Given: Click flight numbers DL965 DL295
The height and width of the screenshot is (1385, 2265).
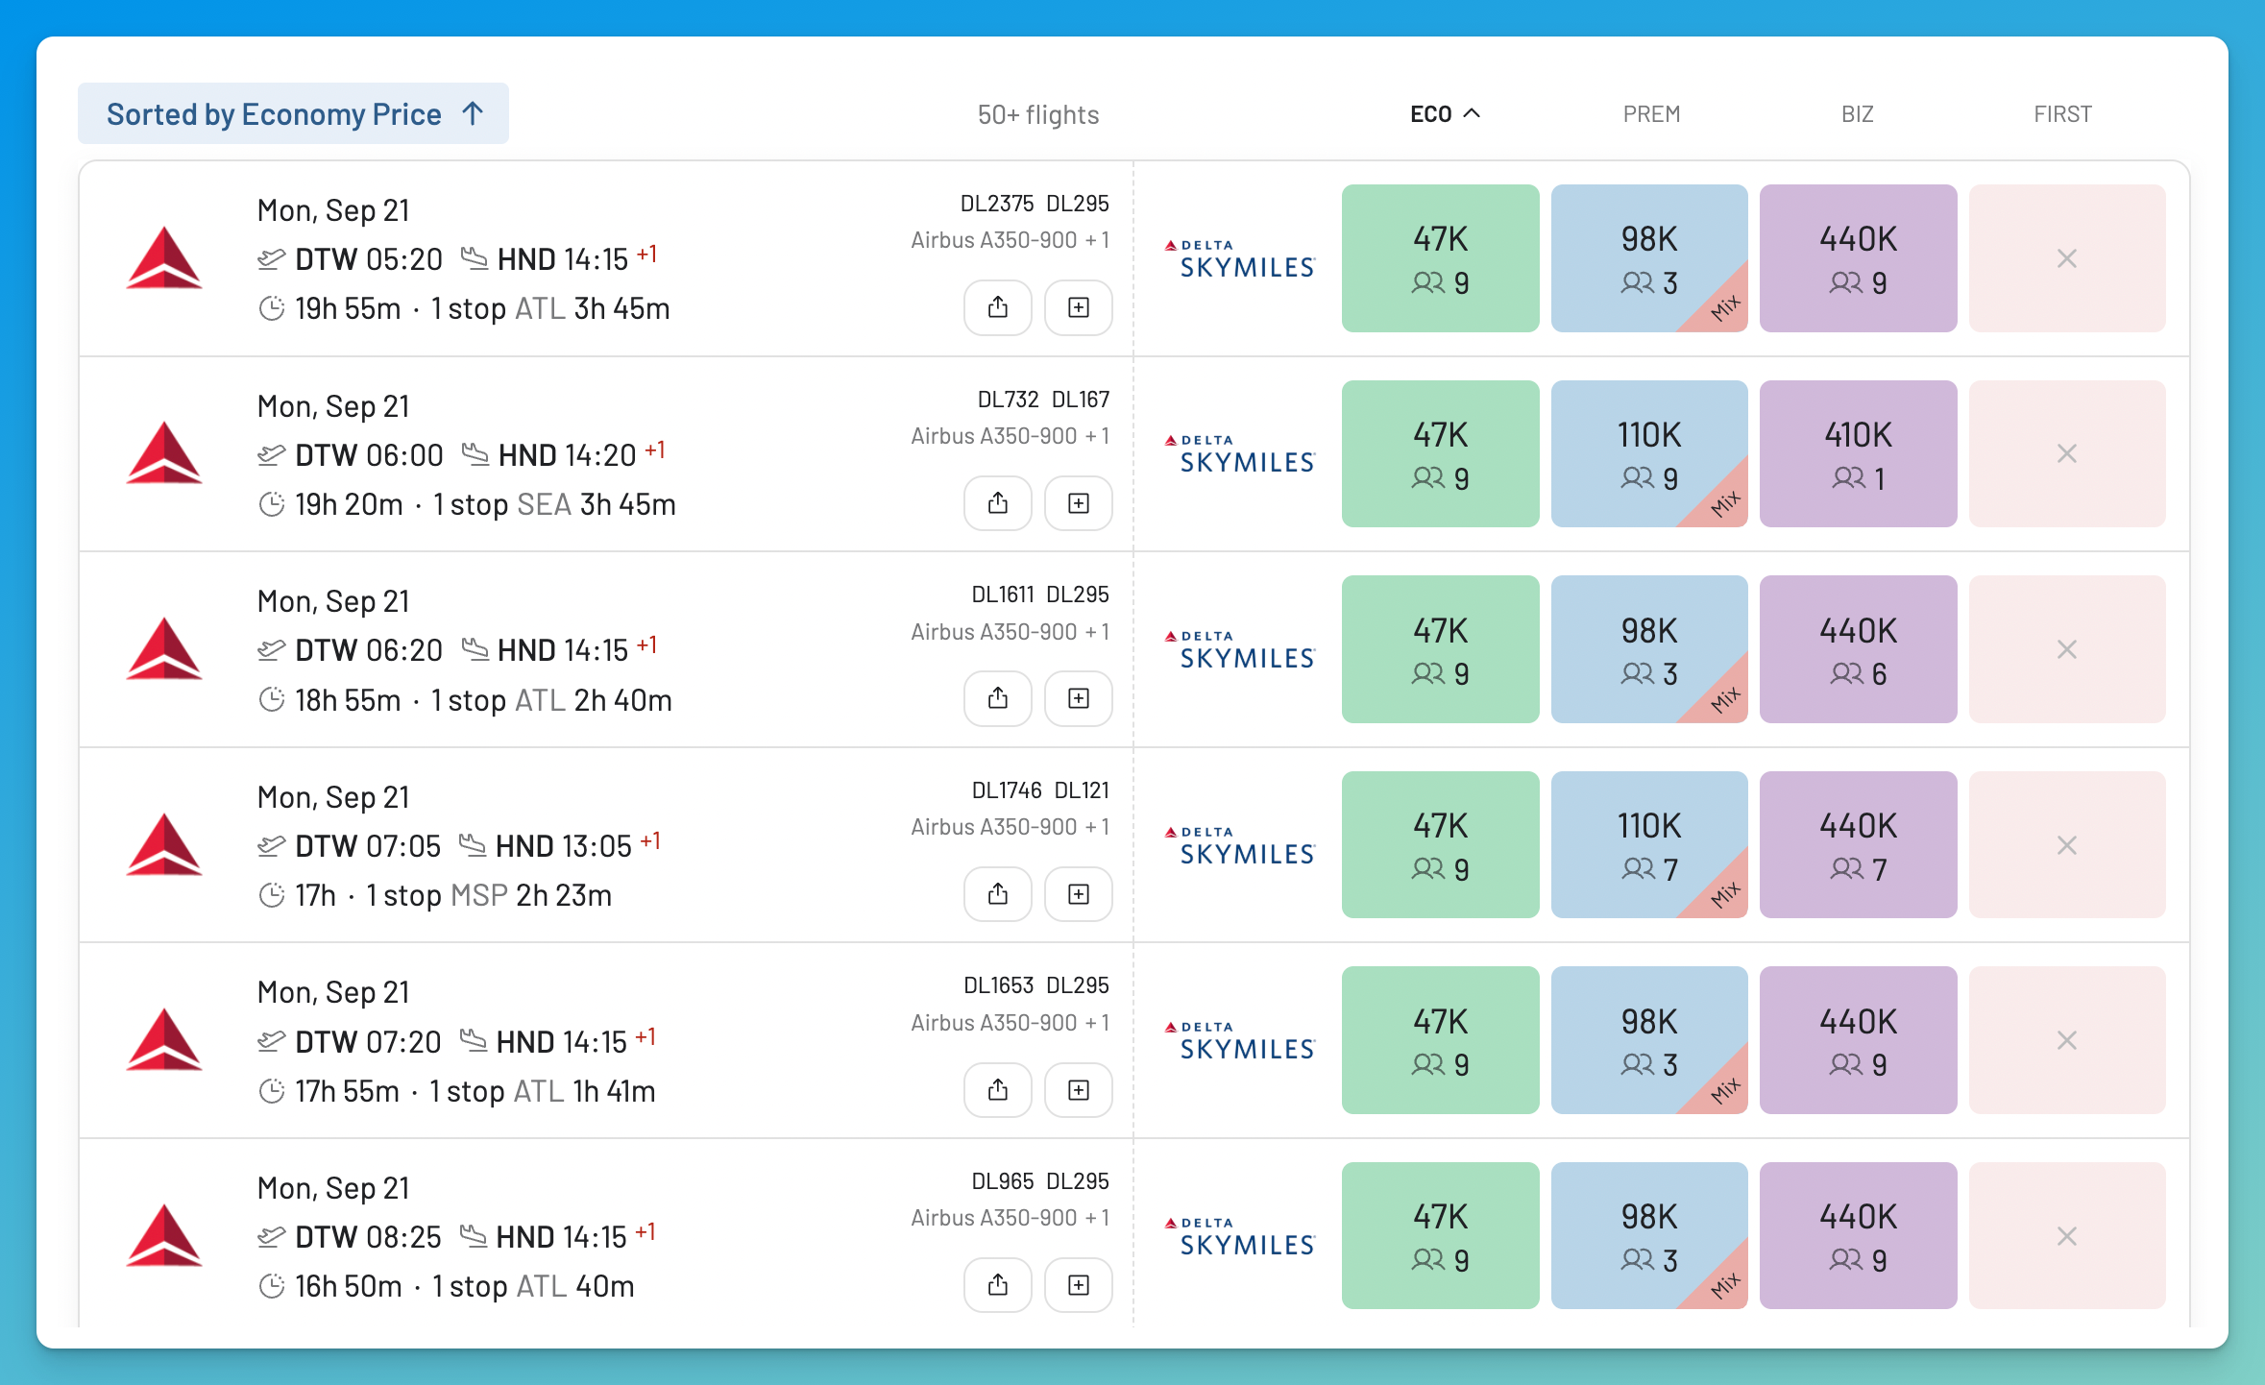Looking at the screenshot, I should (x=1040, y=1181).
